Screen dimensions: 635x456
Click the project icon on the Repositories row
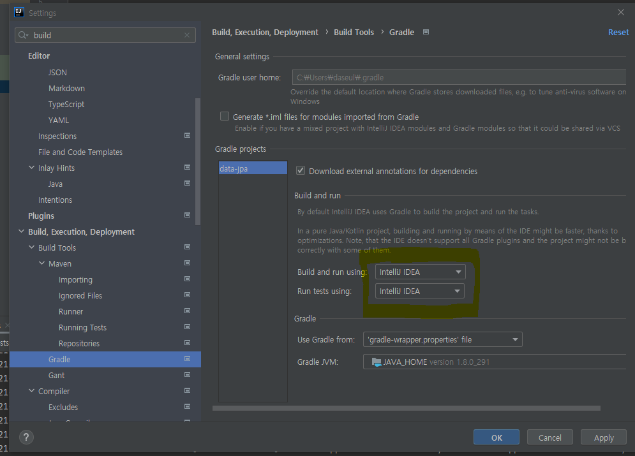(187, 342)
